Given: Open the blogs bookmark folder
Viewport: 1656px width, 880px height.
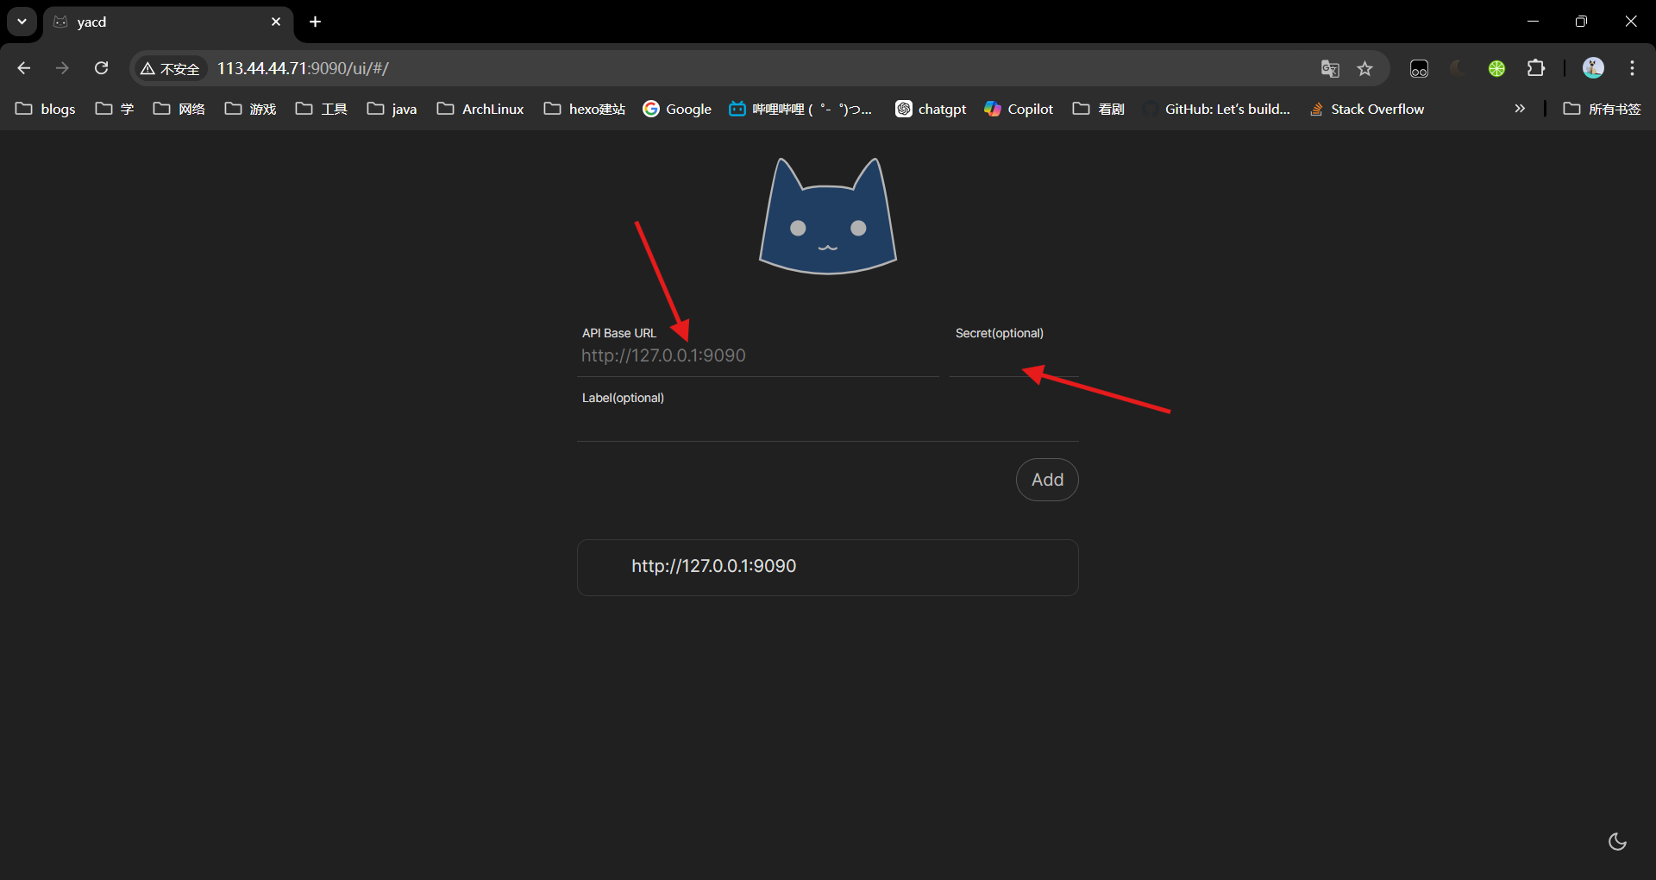Looking at the screenshot, I should 46,109.
